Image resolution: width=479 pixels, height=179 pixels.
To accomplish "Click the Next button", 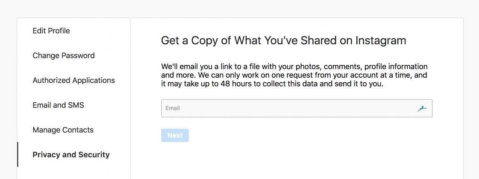I will point(175,136).
